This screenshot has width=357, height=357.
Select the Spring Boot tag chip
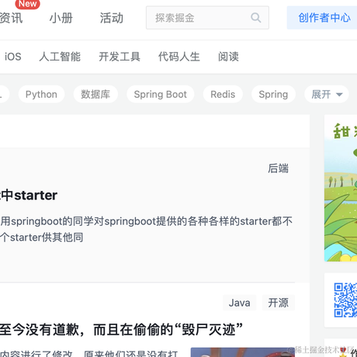(161, 95)
